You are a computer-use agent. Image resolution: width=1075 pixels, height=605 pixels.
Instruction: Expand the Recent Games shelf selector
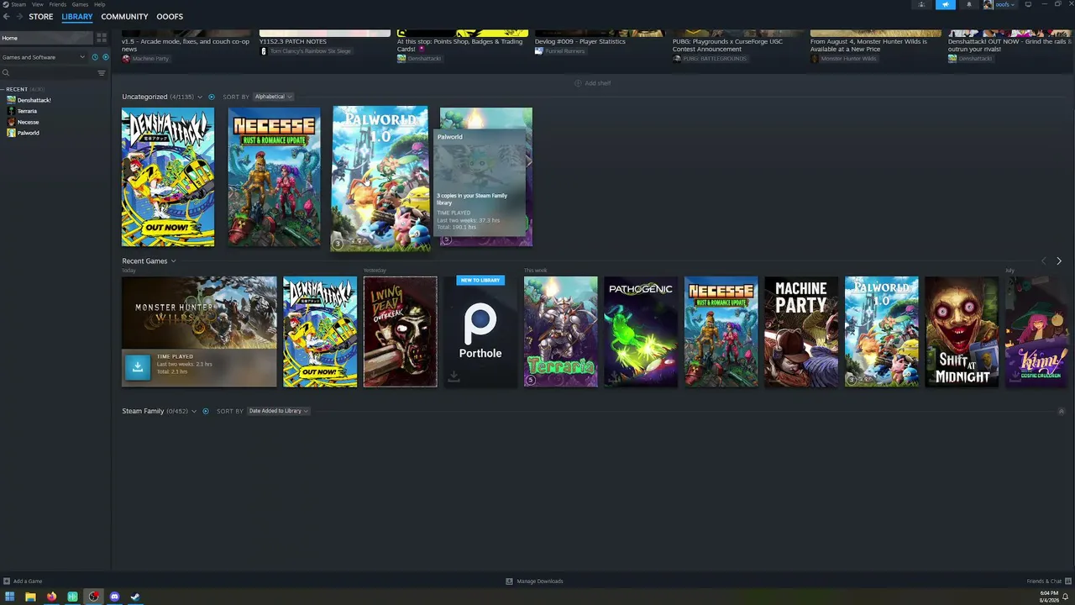pos(173,261)
